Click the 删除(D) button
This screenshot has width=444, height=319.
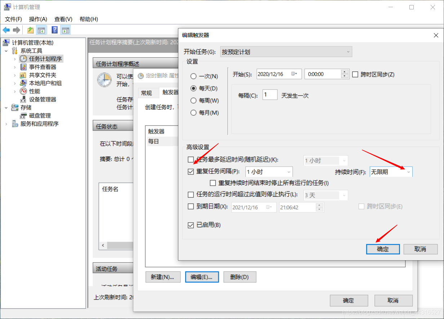pyautogui.click(x=240, y=277)
